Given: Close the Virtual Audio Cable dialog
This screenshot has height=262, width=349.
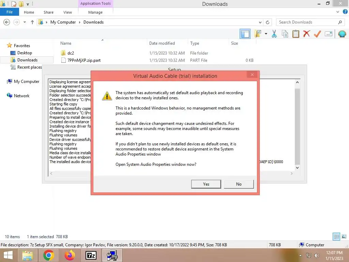Looking at the screenshot, I should coord(252,75).
